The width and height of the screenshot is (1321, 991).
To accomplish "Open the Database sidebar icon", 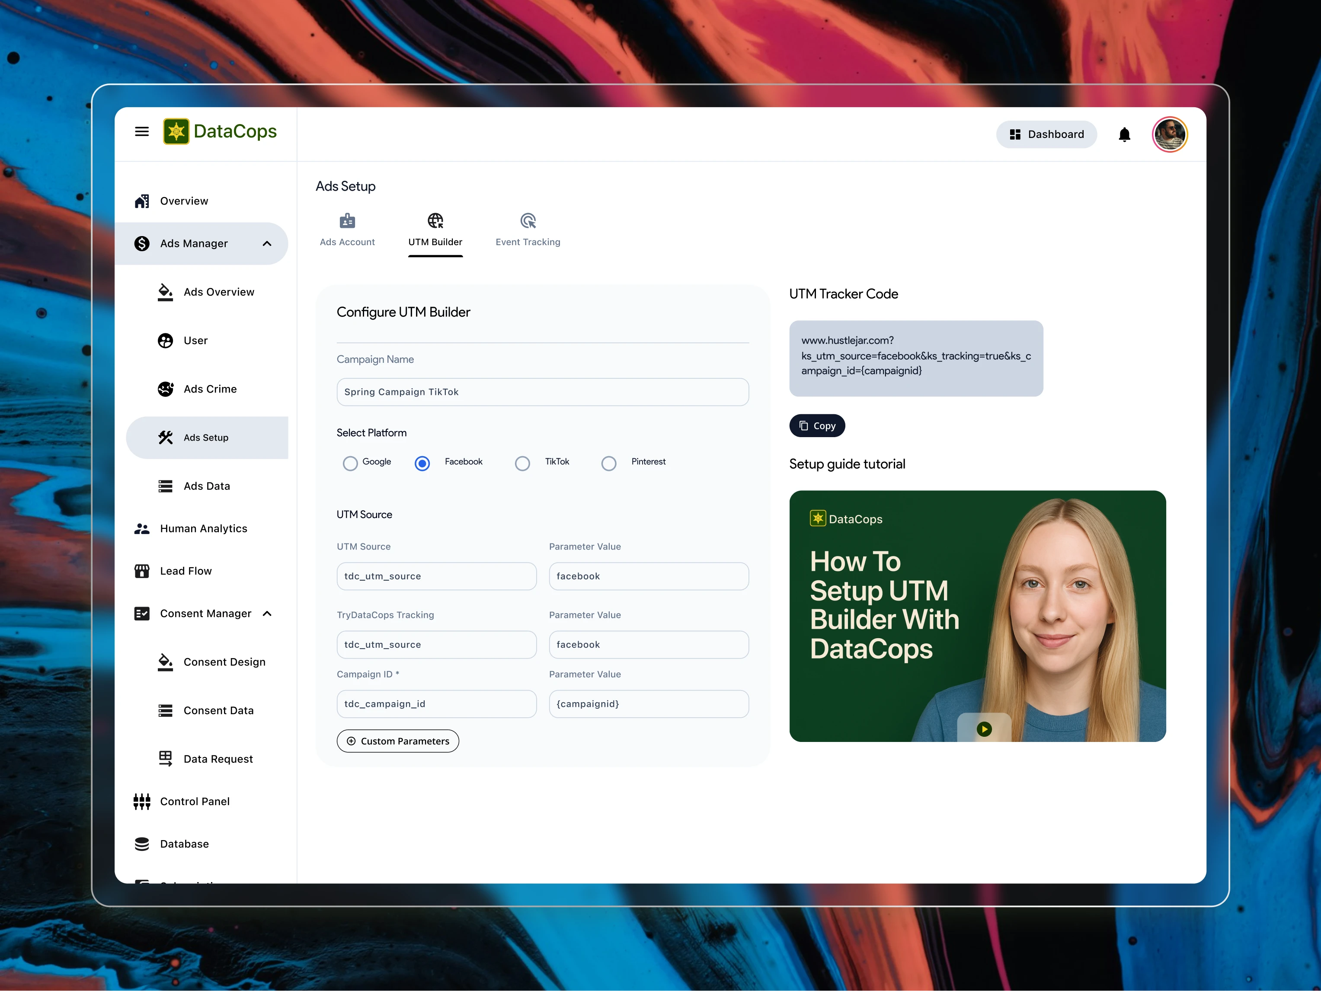I will point(141,844).
